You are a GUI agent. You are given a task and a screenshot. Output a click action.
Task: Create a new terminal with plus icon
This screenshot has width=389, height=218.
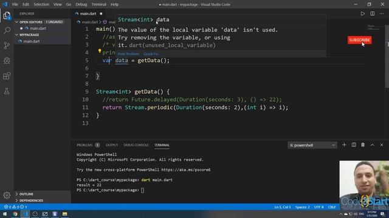click(344, 145)
